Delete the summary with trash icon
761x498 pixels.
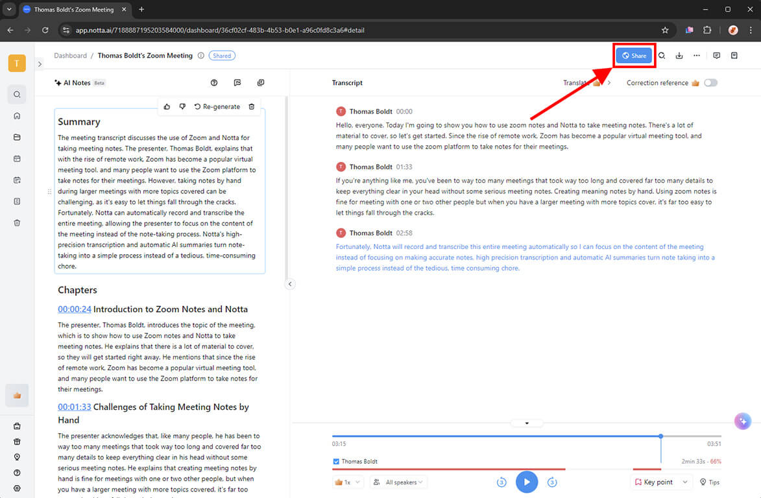(252, 107)
